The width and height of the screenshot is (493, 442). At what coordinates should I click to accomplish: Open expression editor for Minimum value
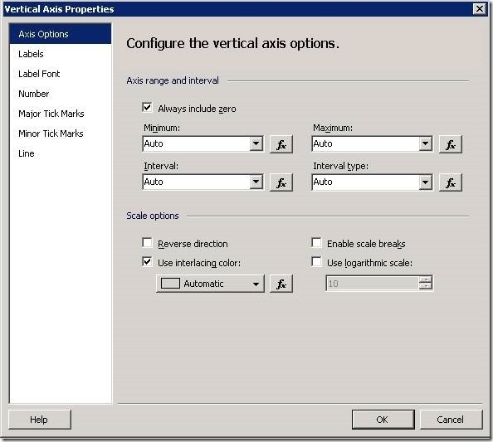coord(281,144)
